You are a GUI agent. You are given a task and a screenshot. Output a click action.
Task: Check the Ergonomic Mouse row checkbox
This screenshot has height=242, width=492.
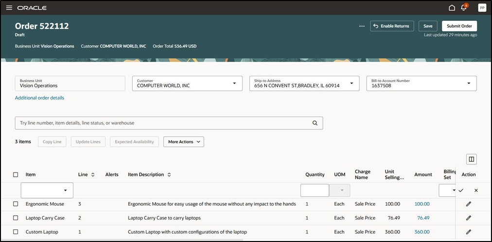pos(16,204)
